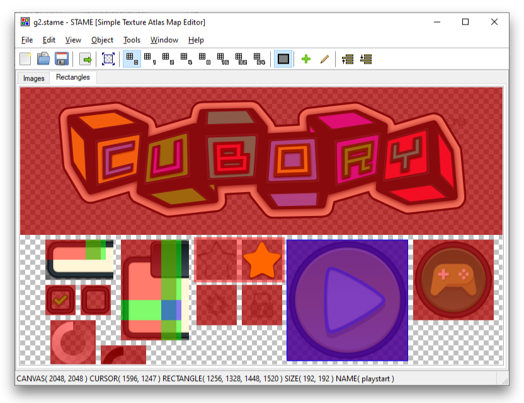Open file with folder icon
Viewport: 524px width, 403px height.
pos(43,59)
